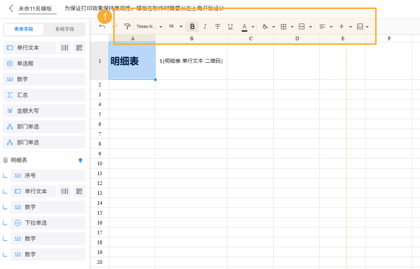Screen dimensions: 420x269
Task: Edit the template name 未命11名模板
Action: tap(37, 9)
